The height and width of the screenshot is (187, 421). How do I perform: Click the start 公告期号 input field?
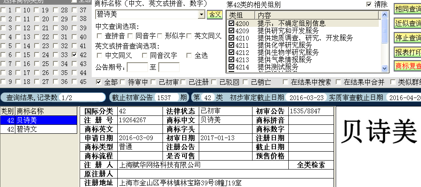tap(137, 67)
